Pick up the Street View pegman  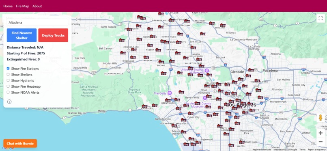321,118
